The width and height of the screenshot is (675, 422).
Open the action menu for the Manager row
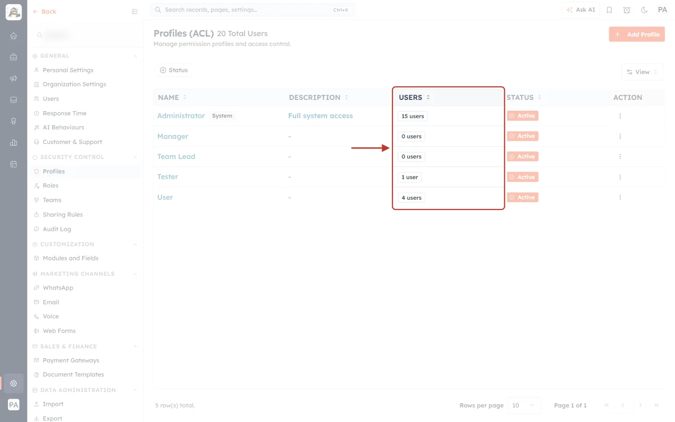point(620,136)
